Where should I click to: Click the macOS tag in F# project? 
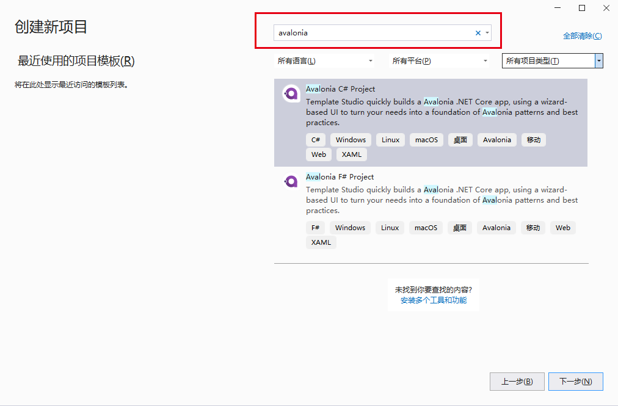point(426,228)
